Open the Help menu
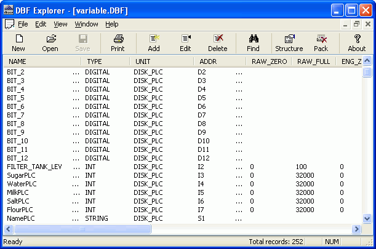The width and height of the screenshot is (376, 249). 112,24
